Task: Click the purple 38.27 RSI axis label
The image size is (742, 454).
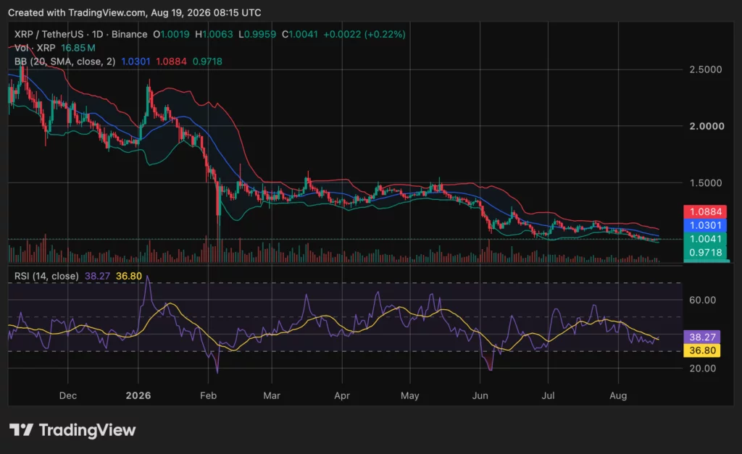Action: point(702,337)
